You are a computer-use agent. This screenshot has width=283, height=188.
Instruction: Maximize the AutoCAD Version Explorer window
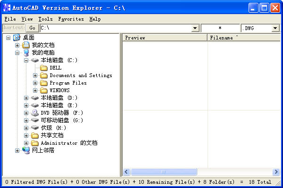coord(264,8)
